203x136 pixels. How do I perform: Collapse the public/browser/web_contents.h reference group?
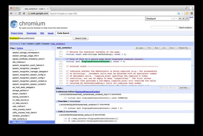(x=60, y=105)
